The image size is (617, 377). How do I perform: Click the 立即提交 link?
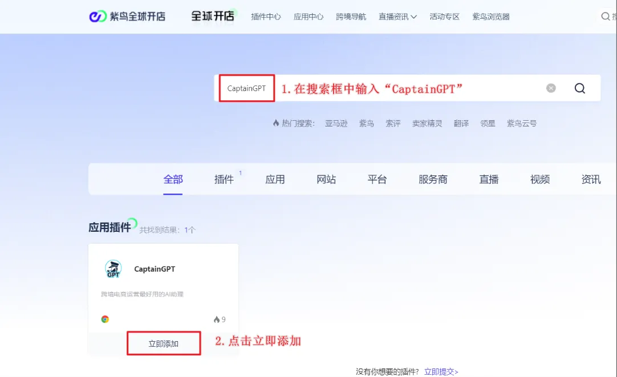tap(441, 371)
